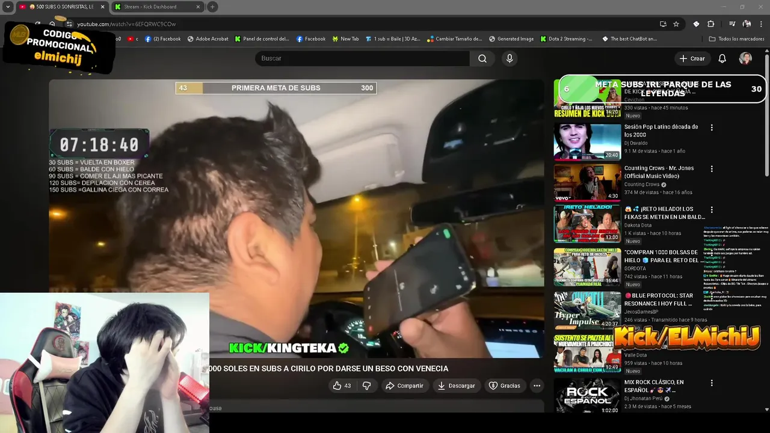Open options menu for 'Sesión Pop Latino' video

[712, 127]
